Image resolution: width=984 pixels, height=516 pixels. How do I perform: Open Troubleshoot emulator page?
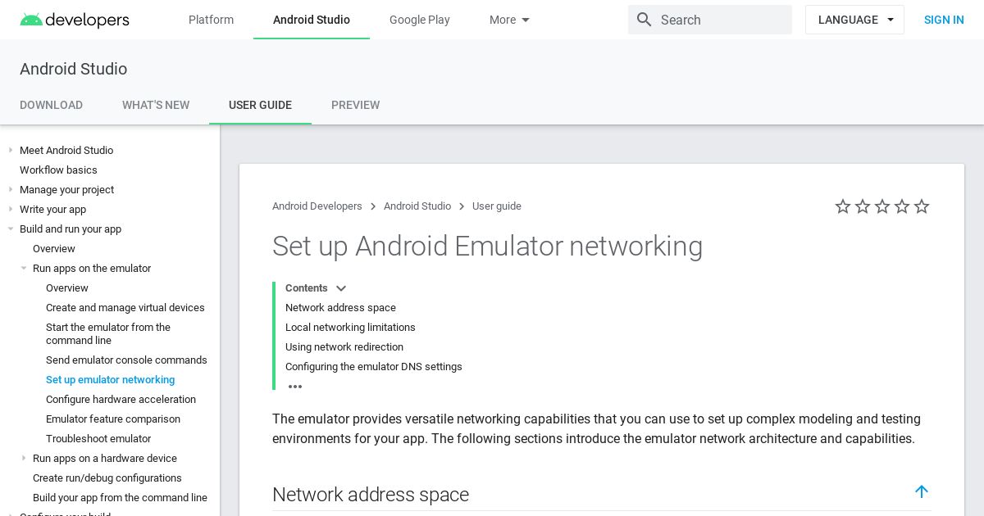[98, 439]
